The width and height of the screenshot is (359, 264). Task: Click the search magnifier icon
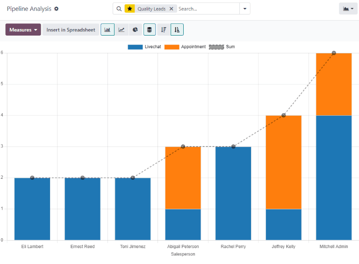pyautogui.click(x=119, y=9)
